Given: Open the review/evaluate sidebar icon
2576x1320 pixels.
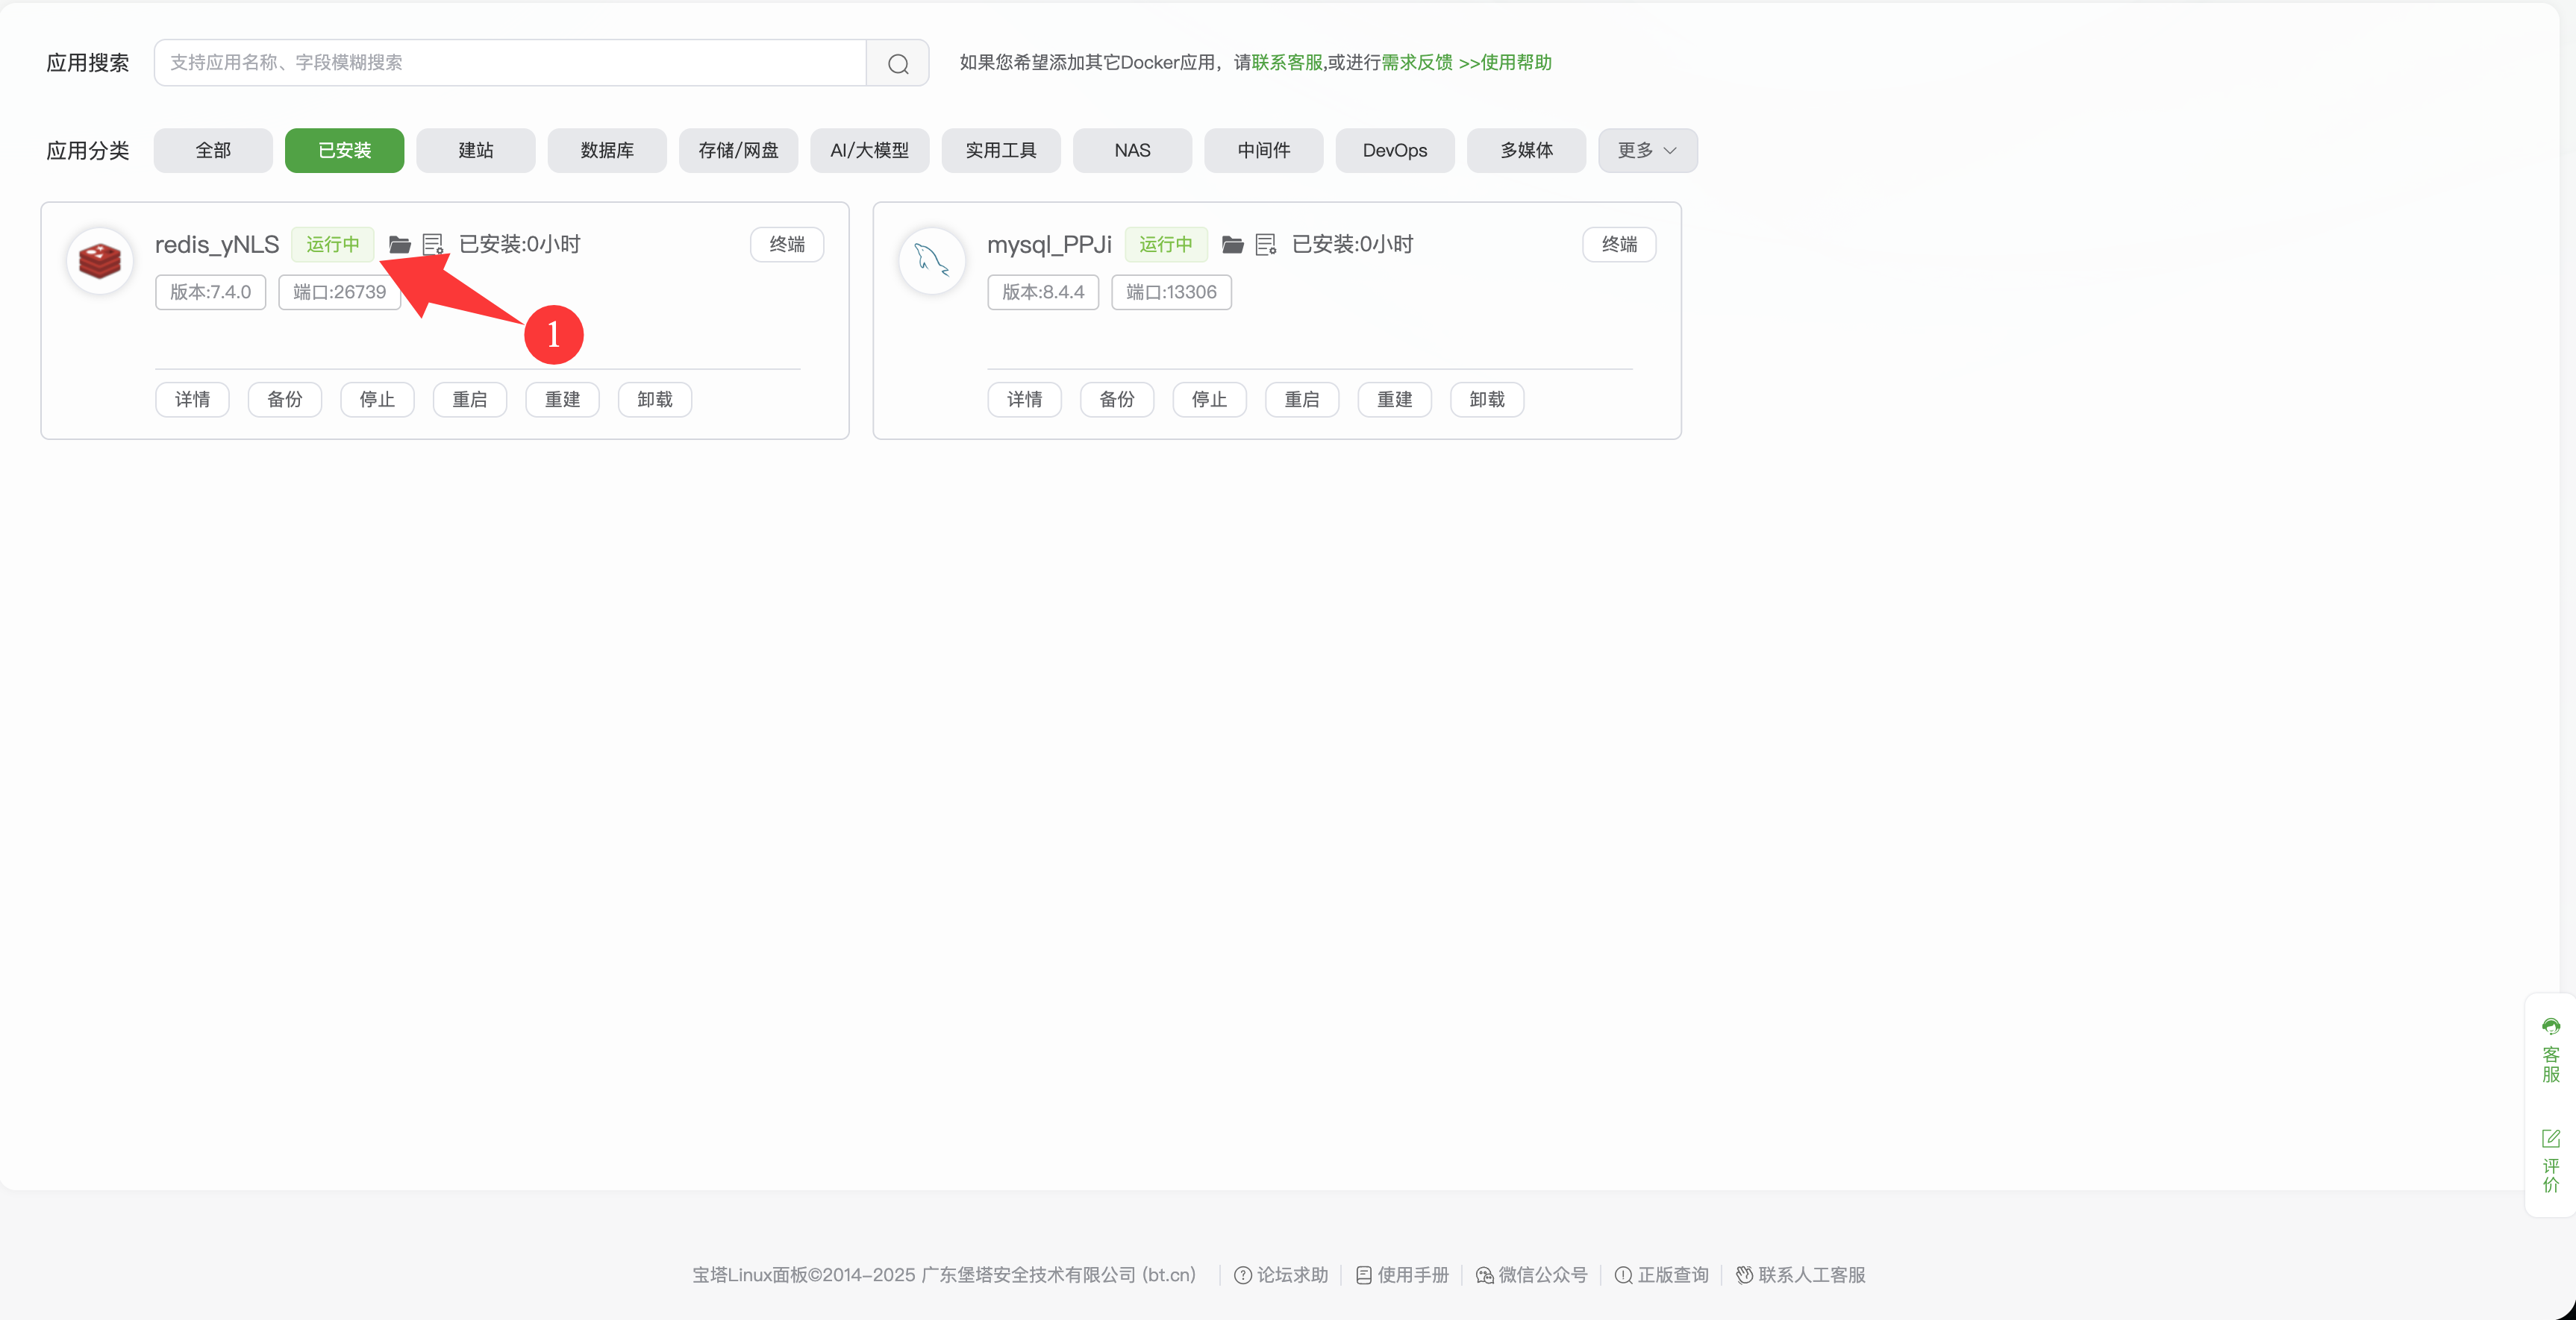Looking at the screenshot, I should point(2550,1160).
